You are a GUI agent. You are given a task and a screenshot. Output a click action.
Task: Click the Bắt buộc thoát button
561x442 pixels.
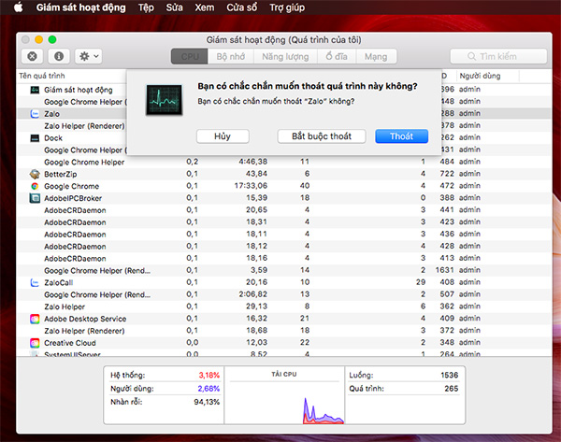point(322,136)
